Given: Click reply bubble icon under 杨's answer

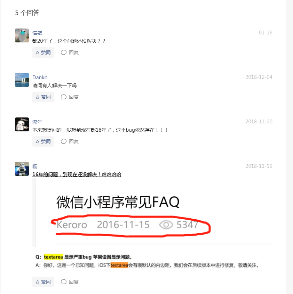Looking at the screenshot, I should coord(64,282).
